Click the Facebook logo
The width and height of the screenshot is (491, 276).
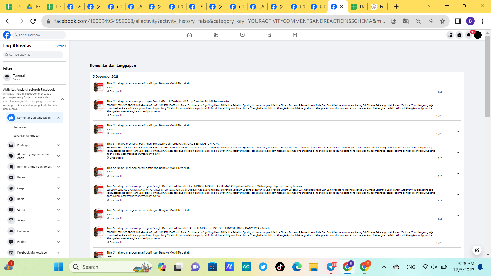[7, 35]
